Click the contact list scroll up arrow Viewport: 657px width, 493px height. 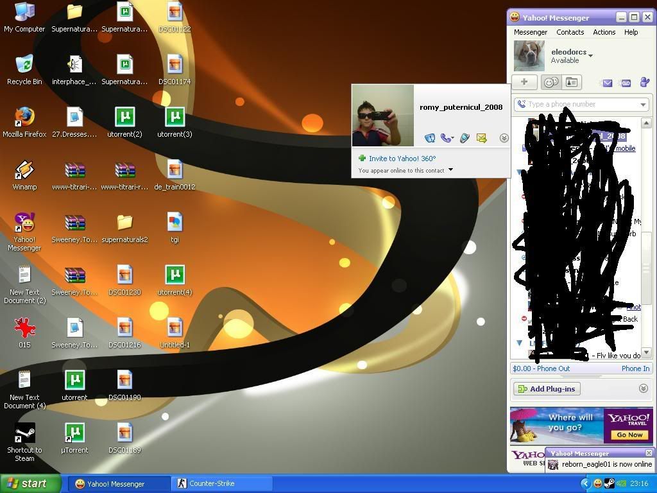tap(645, 123)
